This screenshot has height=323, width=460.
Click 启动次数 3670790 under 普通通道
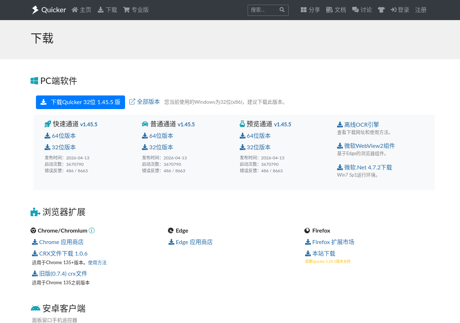point(161,164)
